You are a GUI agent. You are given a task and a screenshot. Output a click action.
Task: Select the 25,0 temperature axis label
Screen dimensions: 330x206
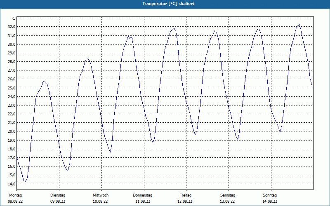coord(12,88)
